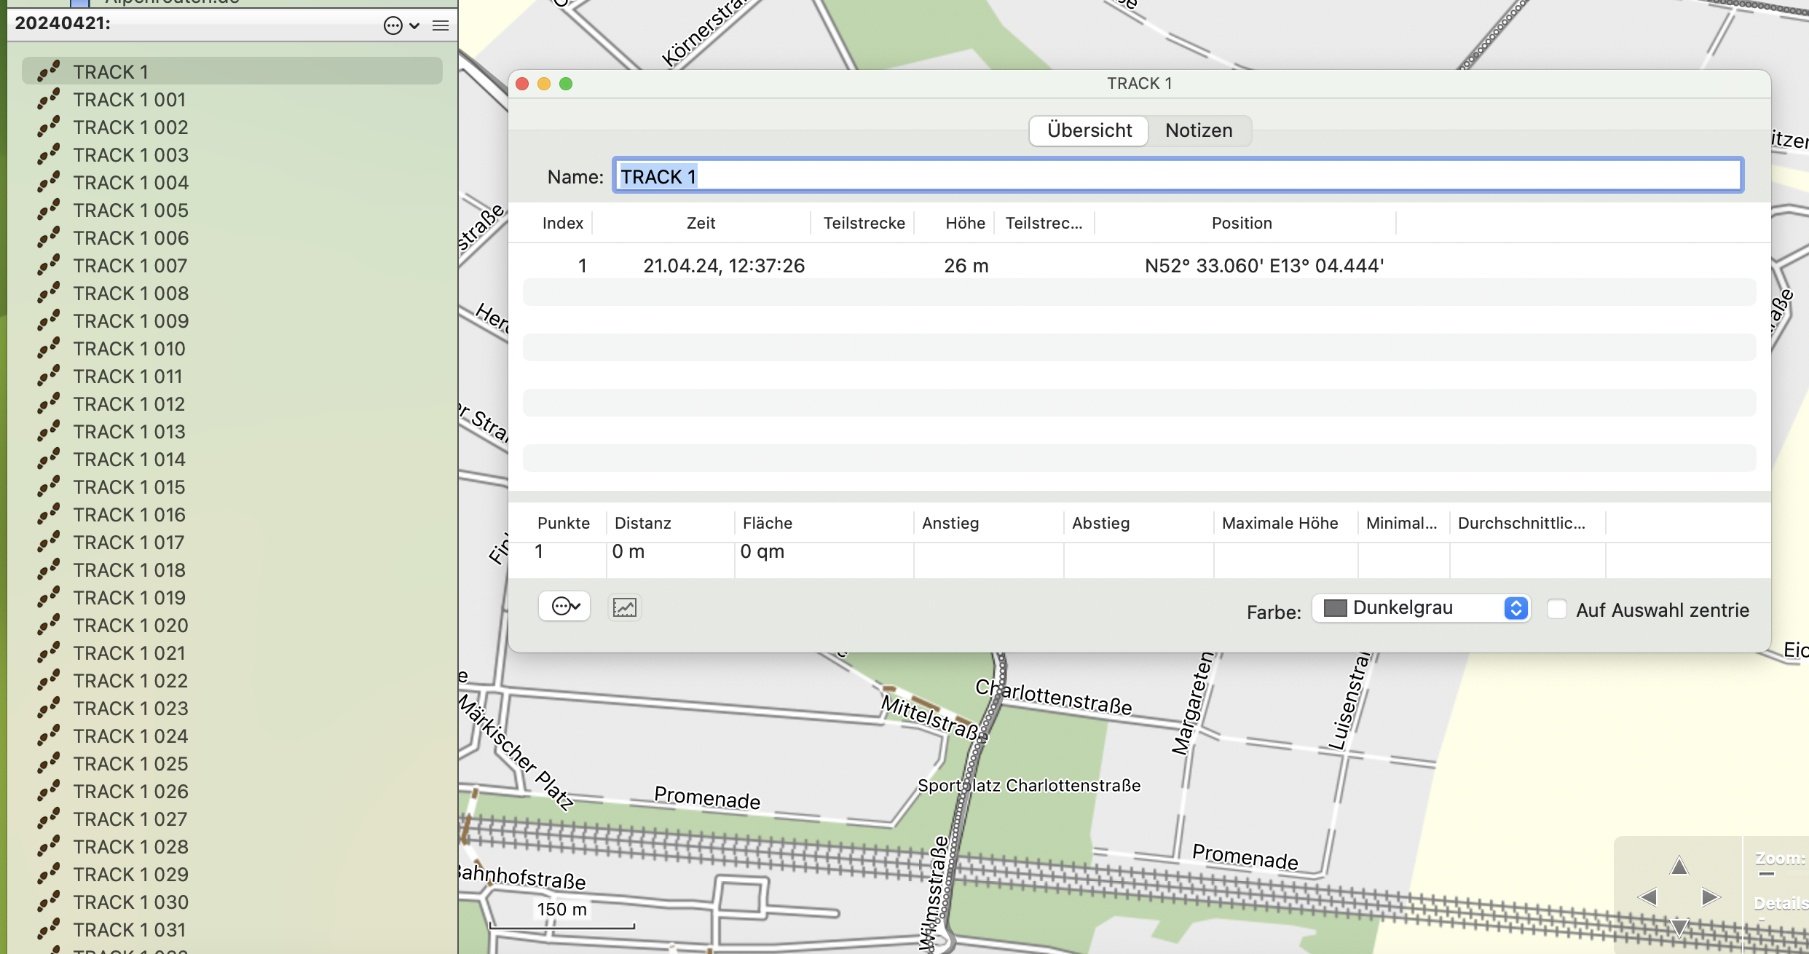Open the actions menu in the track dialog

(564, 606)
